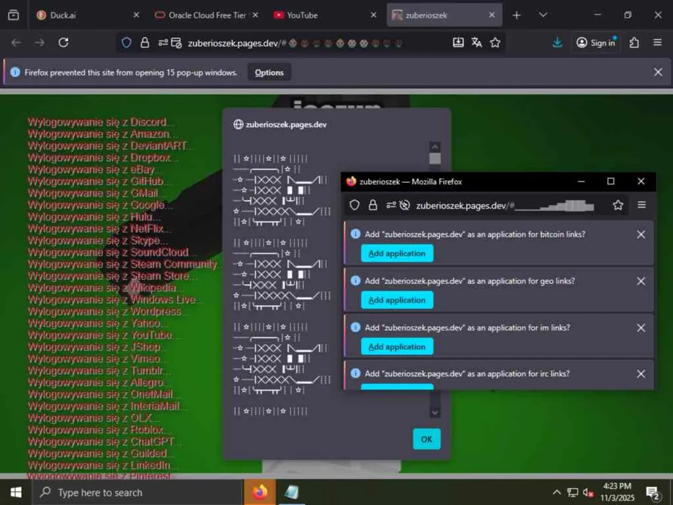Click the Firefox taskbar icon

tap(260, 492)
